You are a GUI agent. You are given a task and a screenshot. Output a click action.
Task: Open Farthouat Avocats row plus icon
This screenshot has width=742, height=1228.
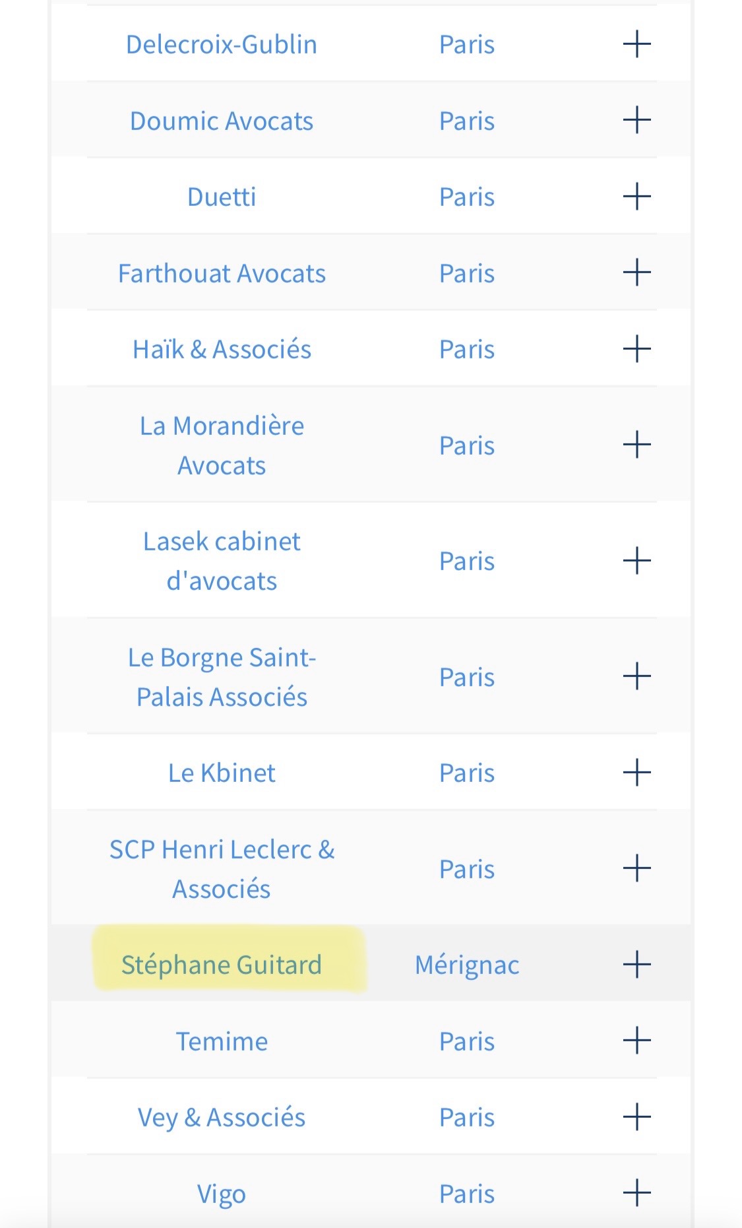636,273
